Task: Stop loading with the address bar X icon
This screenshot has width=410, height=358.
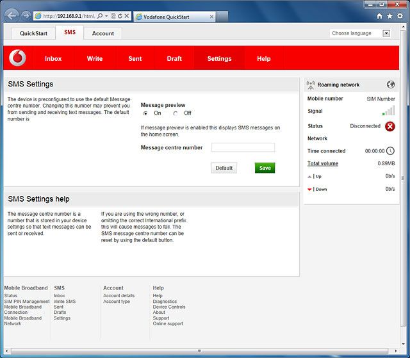Action: pyautogui.click(x=127, y=16)
